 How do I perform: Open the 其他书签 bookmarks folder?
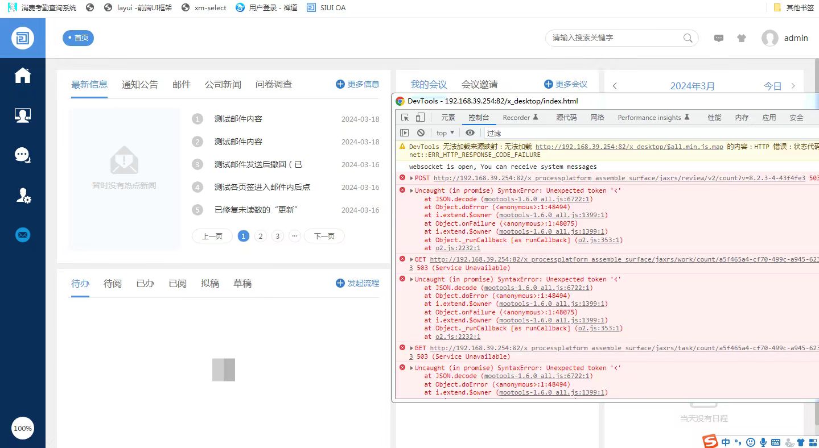(x=794, y=8)
